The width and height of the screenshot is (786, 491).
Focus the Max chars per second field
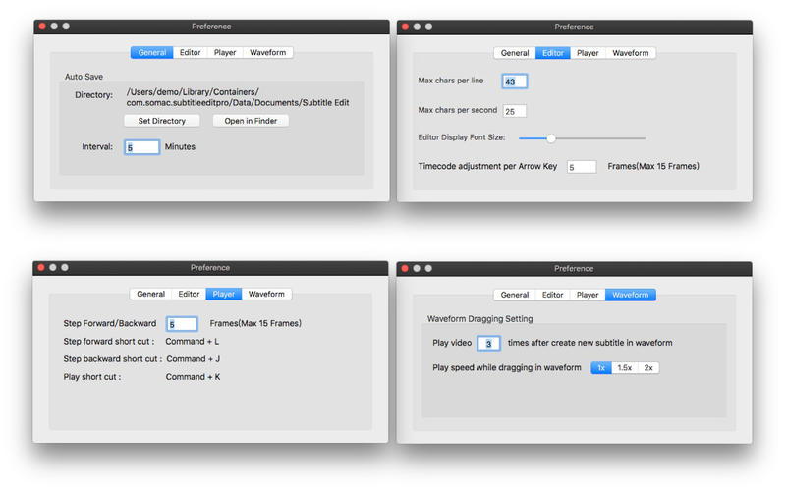coord(514,111)
